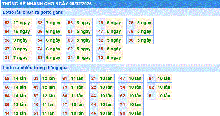
Task: Click number 06 in the lotto gan table
Action: [40, 31]
